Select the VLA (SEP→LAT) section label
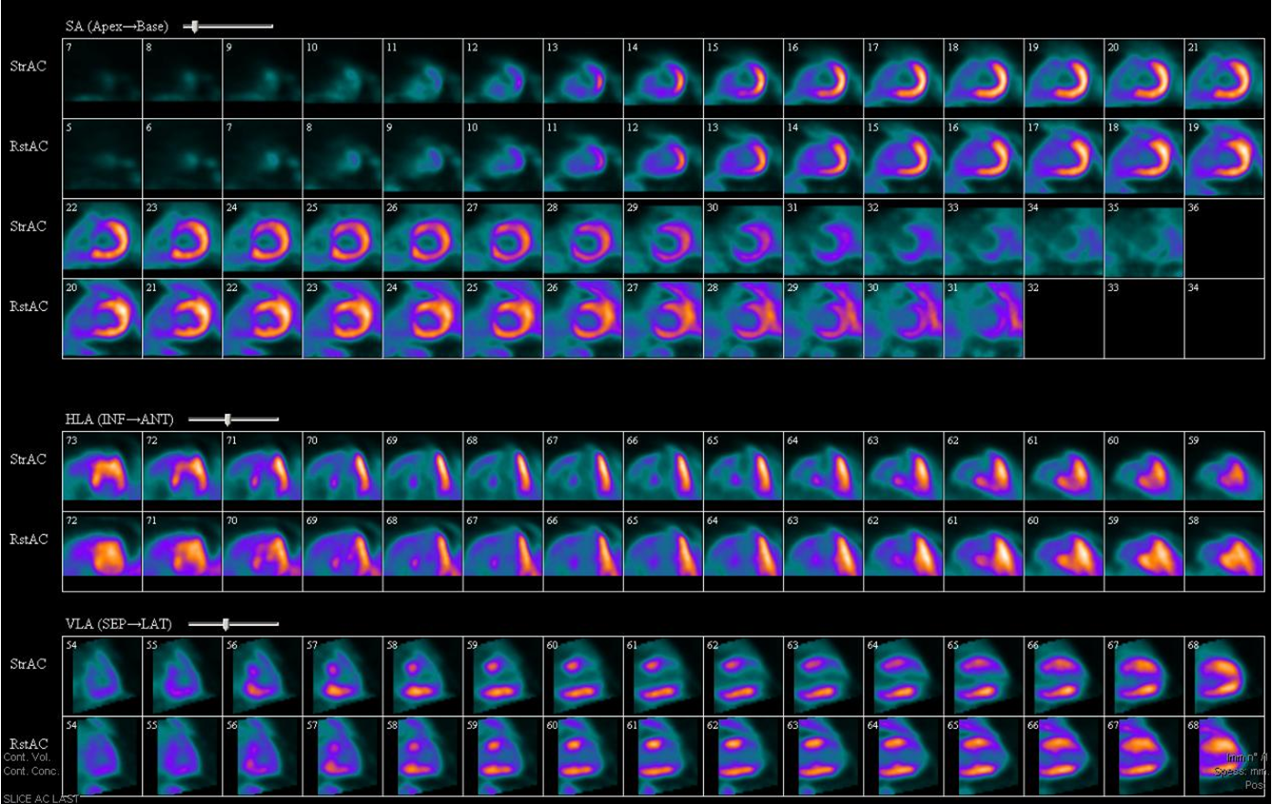Image resolution: width=1272 pixels, height=804 pixels. (x=119, y=624)
